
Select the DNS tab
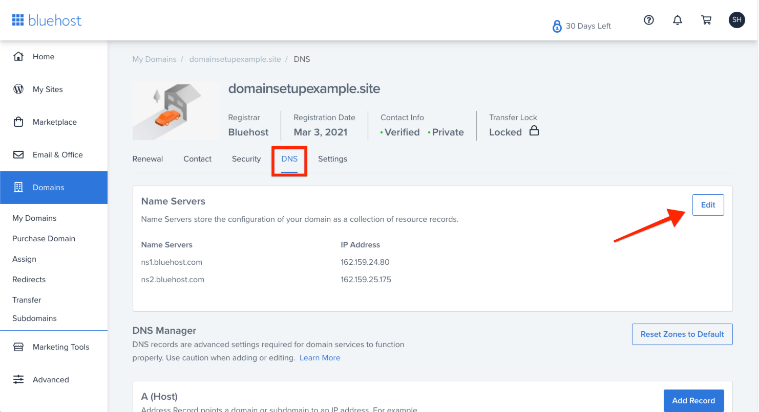point(289,159)
